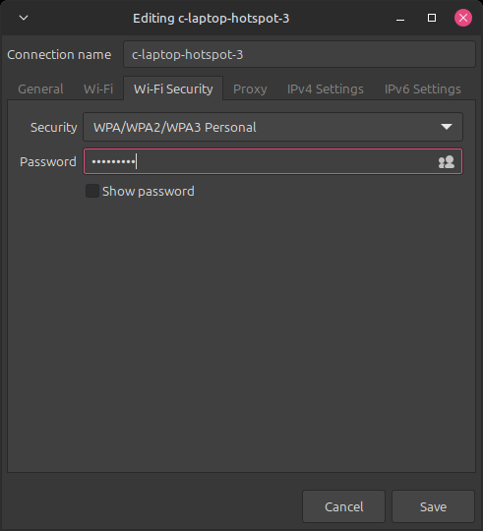Click the window title text
This screenshot has height=531, width=483.
tap(211, 19)
